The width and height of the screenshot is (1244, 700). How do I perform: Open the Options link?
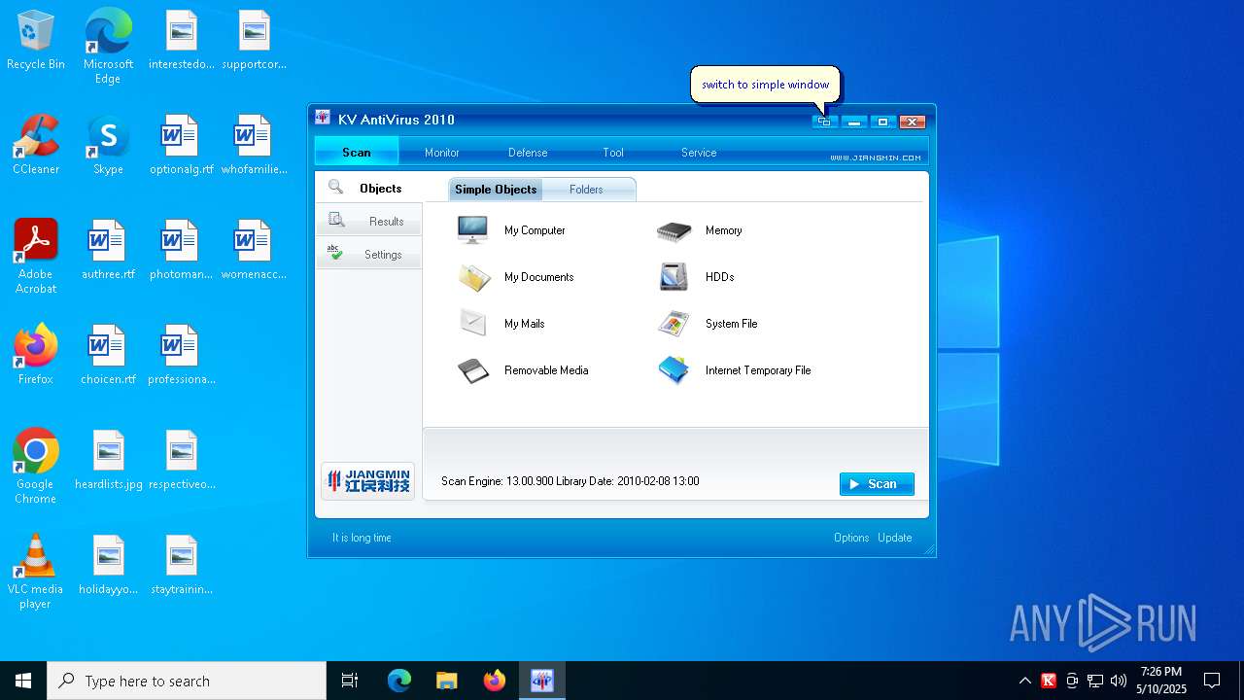851,538
